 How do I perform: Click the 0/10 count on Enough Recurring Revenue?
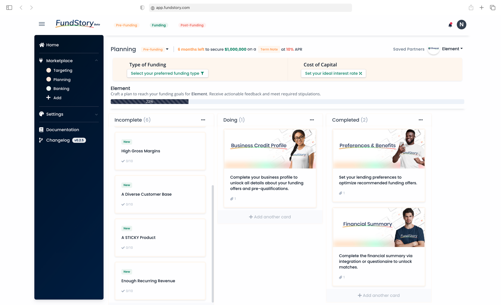click(129, 291)
